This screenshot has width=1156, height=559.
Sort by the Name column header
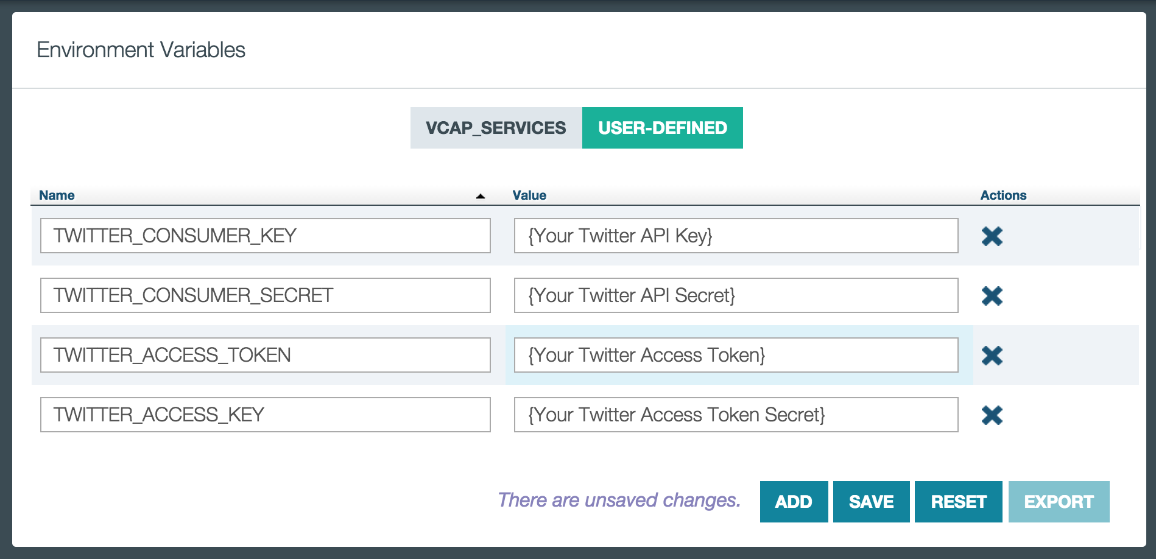[57, 195]
